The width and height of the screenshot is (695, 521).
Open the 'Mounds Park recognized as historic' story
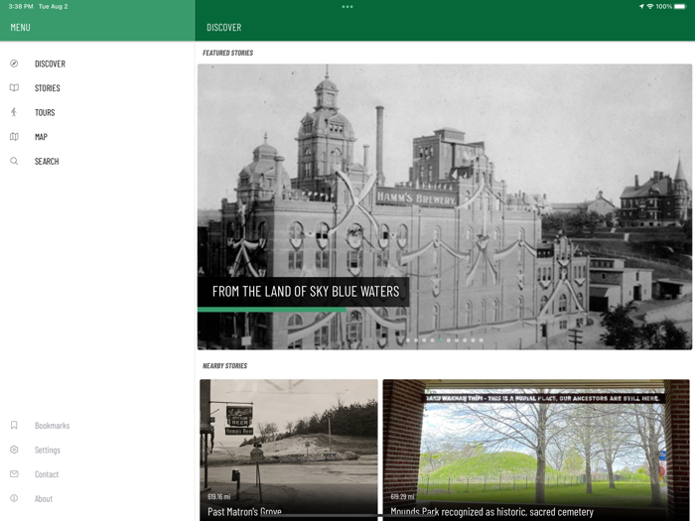click(536, 450)
